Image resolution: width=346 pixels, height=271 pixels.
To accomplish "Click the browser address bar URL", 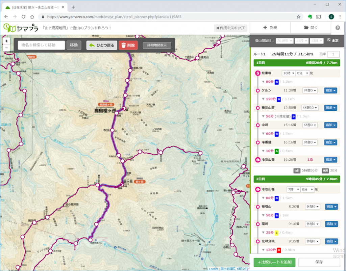I will click(x=114, y=17).
